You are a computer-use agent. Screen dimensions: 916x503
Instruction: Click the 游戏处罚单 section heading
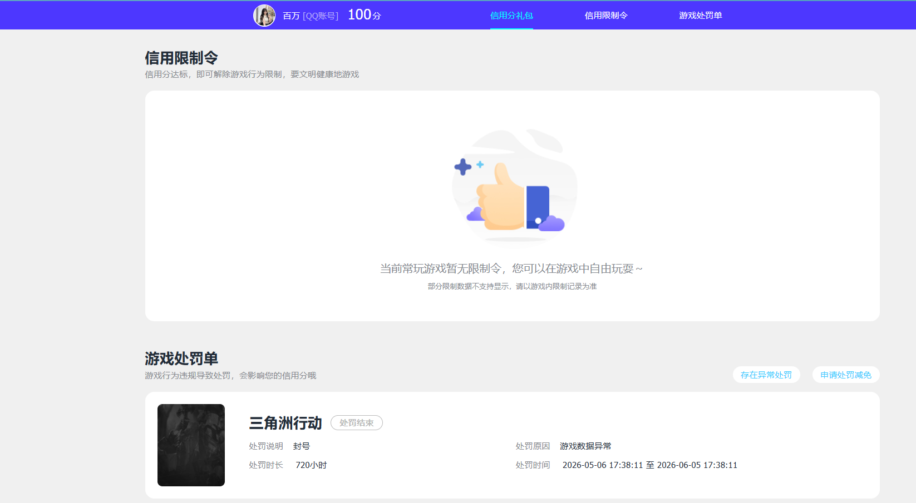(181, 358)
